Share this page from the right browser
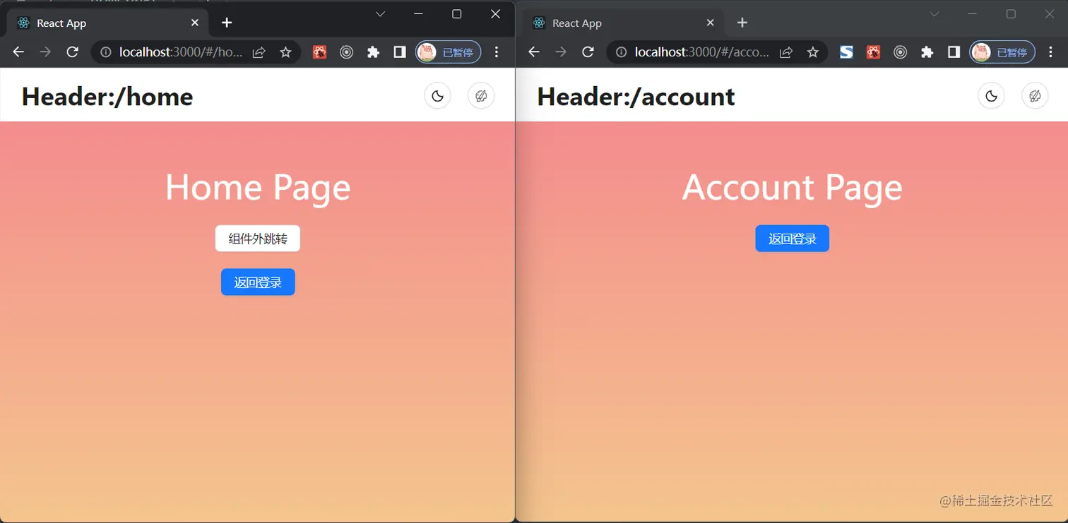Viewport: 1068px width, 523px height. (786, 52)
